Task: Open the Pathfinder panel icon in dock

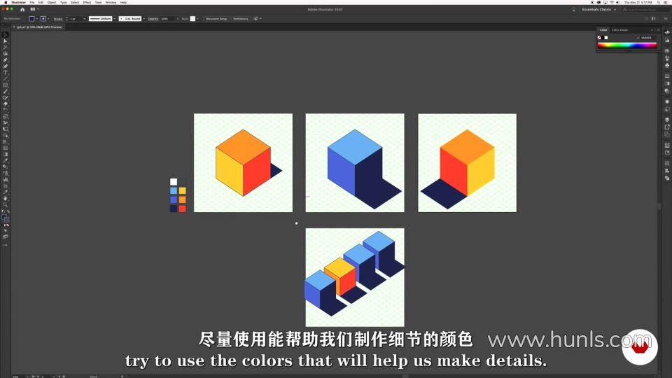Action: 667,178
